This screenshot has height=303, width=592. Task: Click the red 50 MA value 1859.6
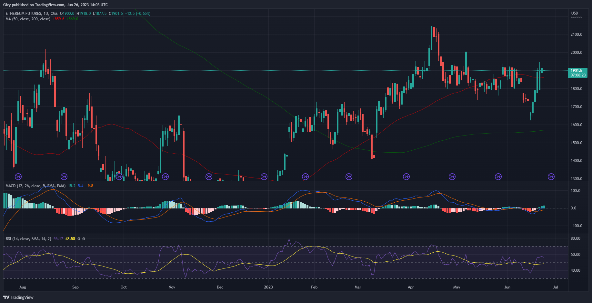click(58, 19)
